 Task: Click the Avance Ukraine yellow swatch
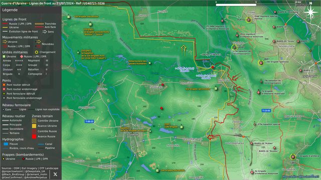34,126
